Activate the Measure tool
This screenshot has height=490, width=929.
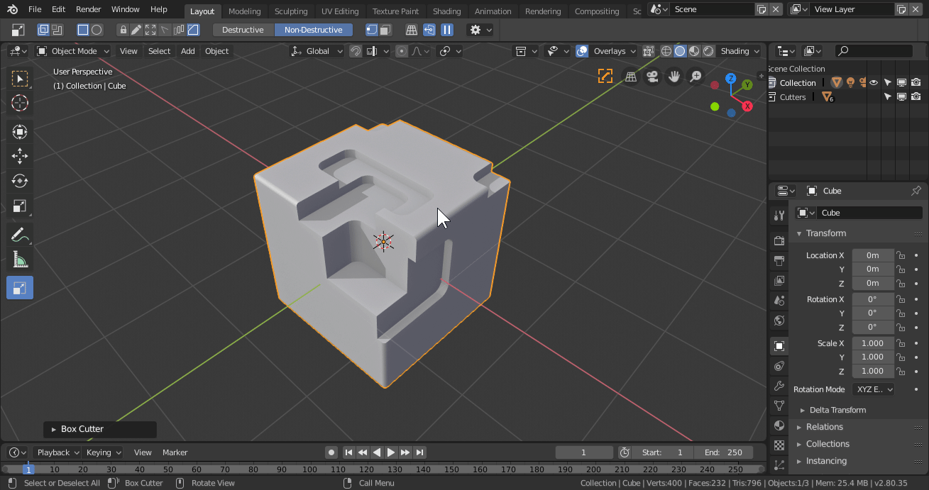(20, 260)
